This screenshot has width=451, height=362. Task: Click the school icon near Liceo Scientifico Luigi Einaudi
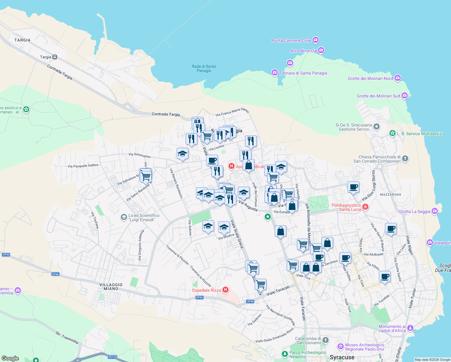124,217
